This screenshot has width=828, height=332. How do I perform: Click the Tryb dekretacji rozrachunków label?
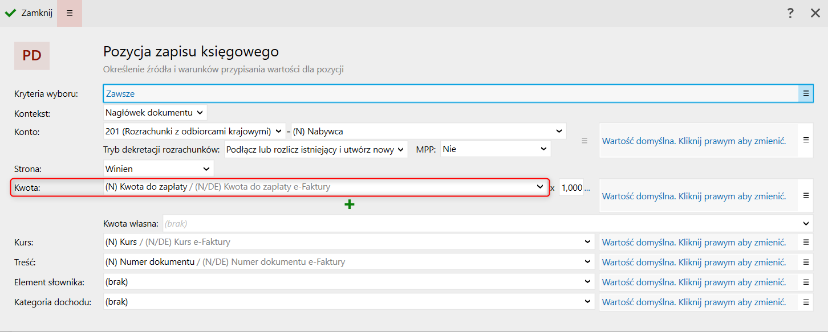point(161,149)
